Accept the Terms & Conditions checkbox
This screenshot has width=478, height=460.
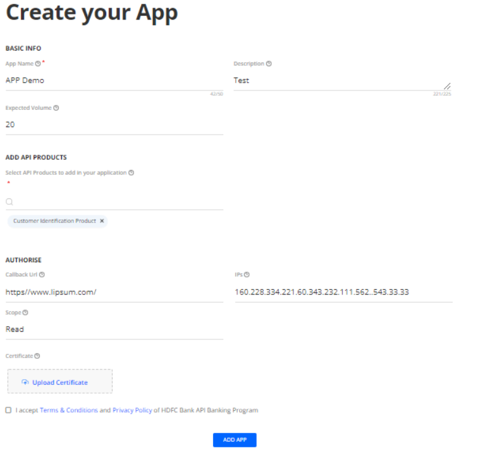pos(8,410)
